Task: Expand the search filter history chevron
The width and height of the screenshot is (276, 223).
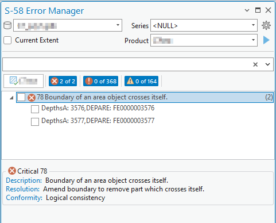Action: coord(267,64)
